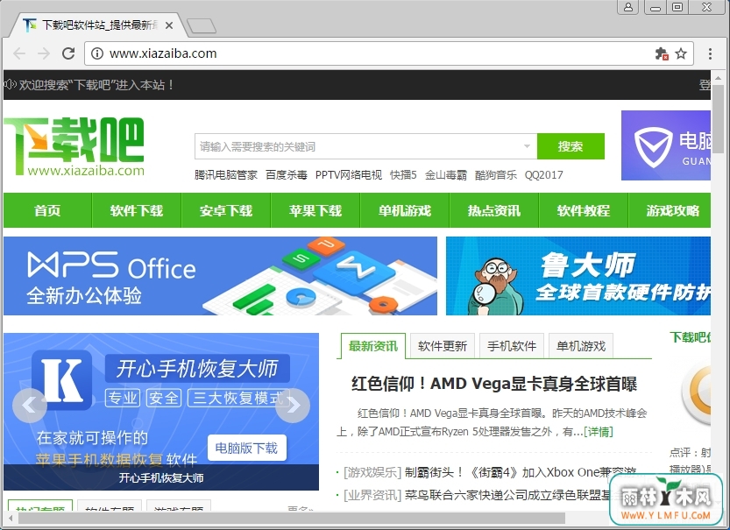Click the K logo of 开心手机恢复大师

tap(61, 380)
